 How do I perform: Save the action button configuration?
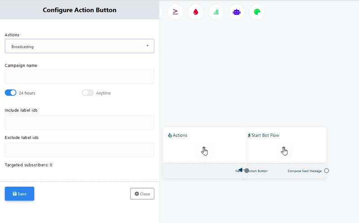(19, 194)
